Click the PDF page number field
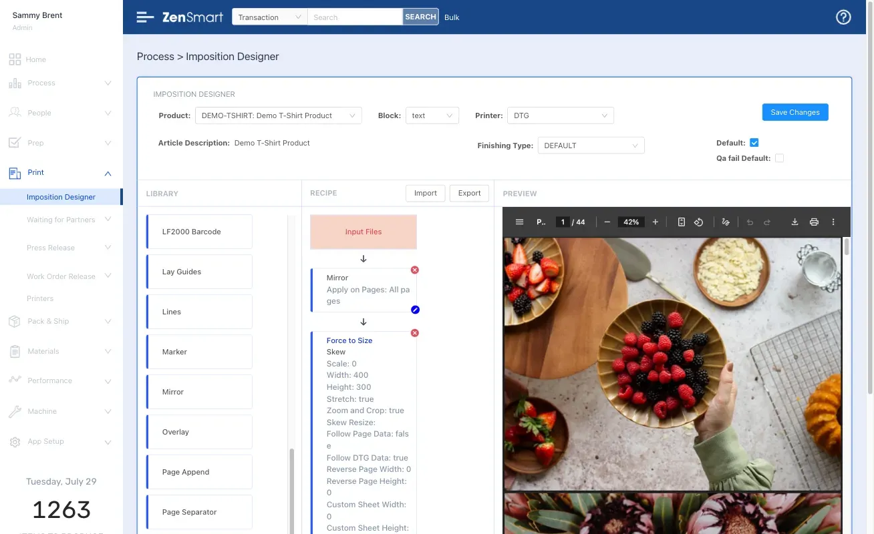 click(x=563, y=222)
